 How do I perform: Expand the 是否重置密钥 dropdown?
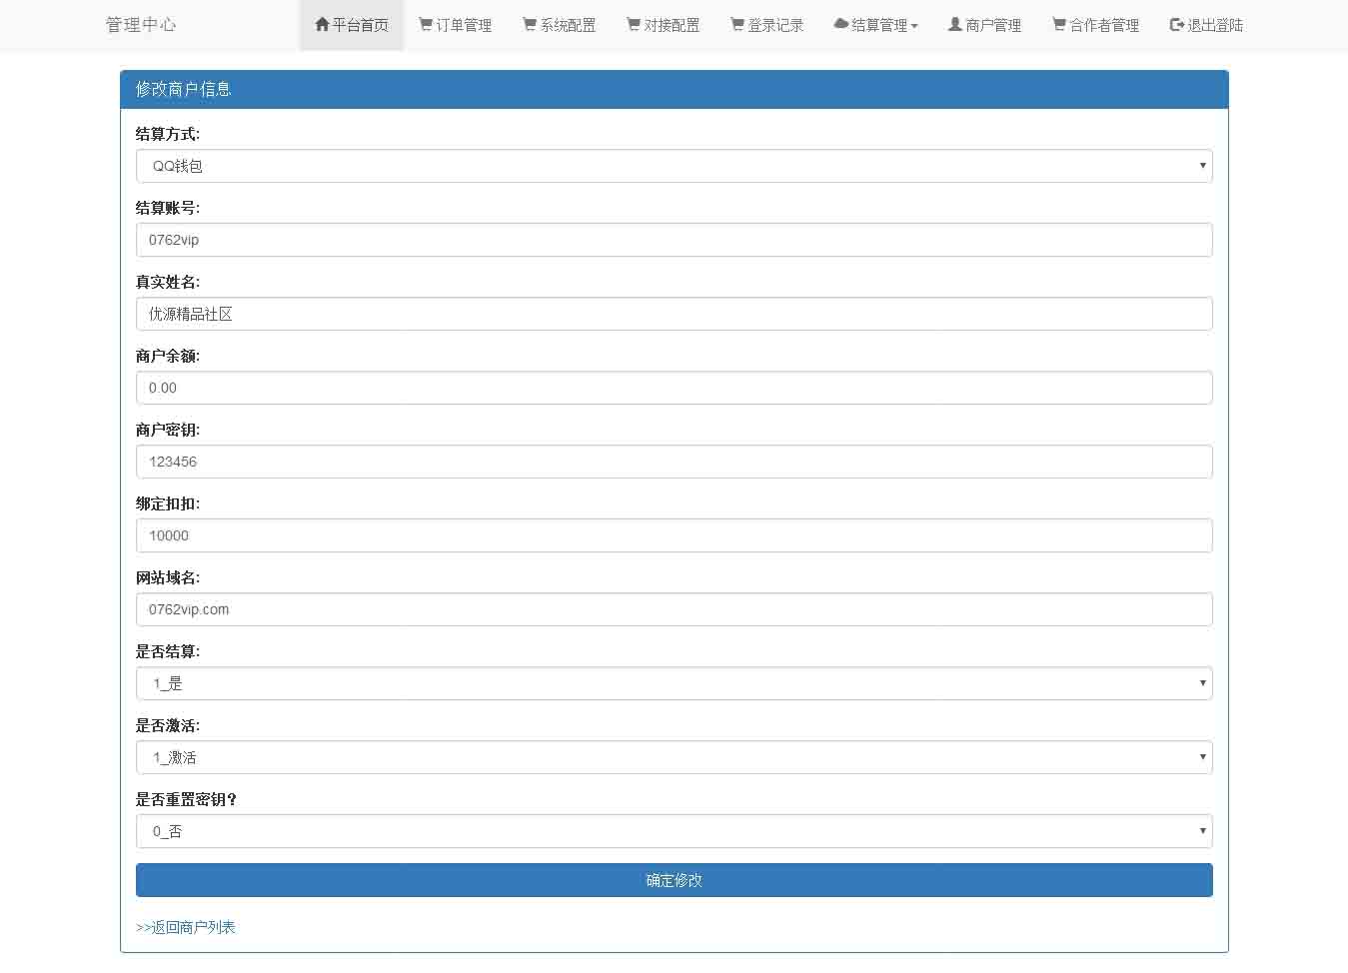674,831
